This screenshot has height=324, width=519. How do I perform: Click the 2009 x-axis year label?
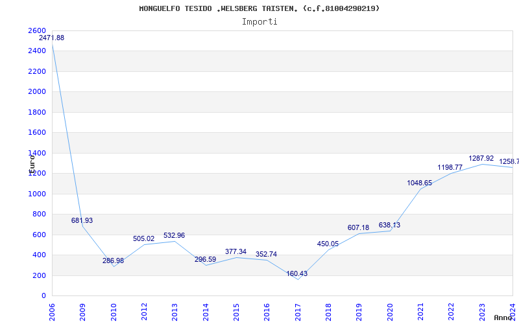(82, 312)
